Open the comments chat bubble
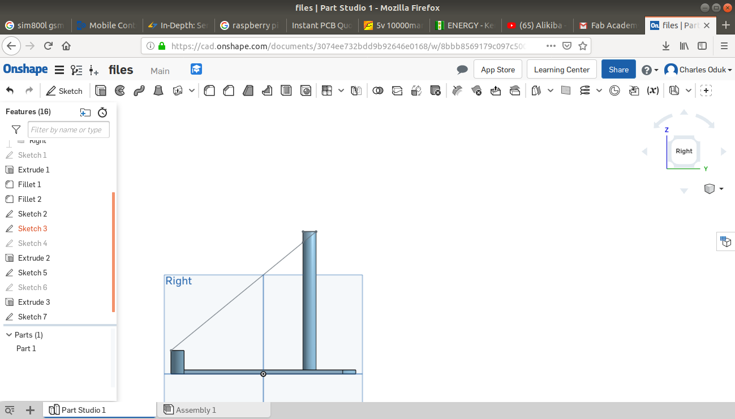Screen dimensions: 735x419 coord(462,70)
